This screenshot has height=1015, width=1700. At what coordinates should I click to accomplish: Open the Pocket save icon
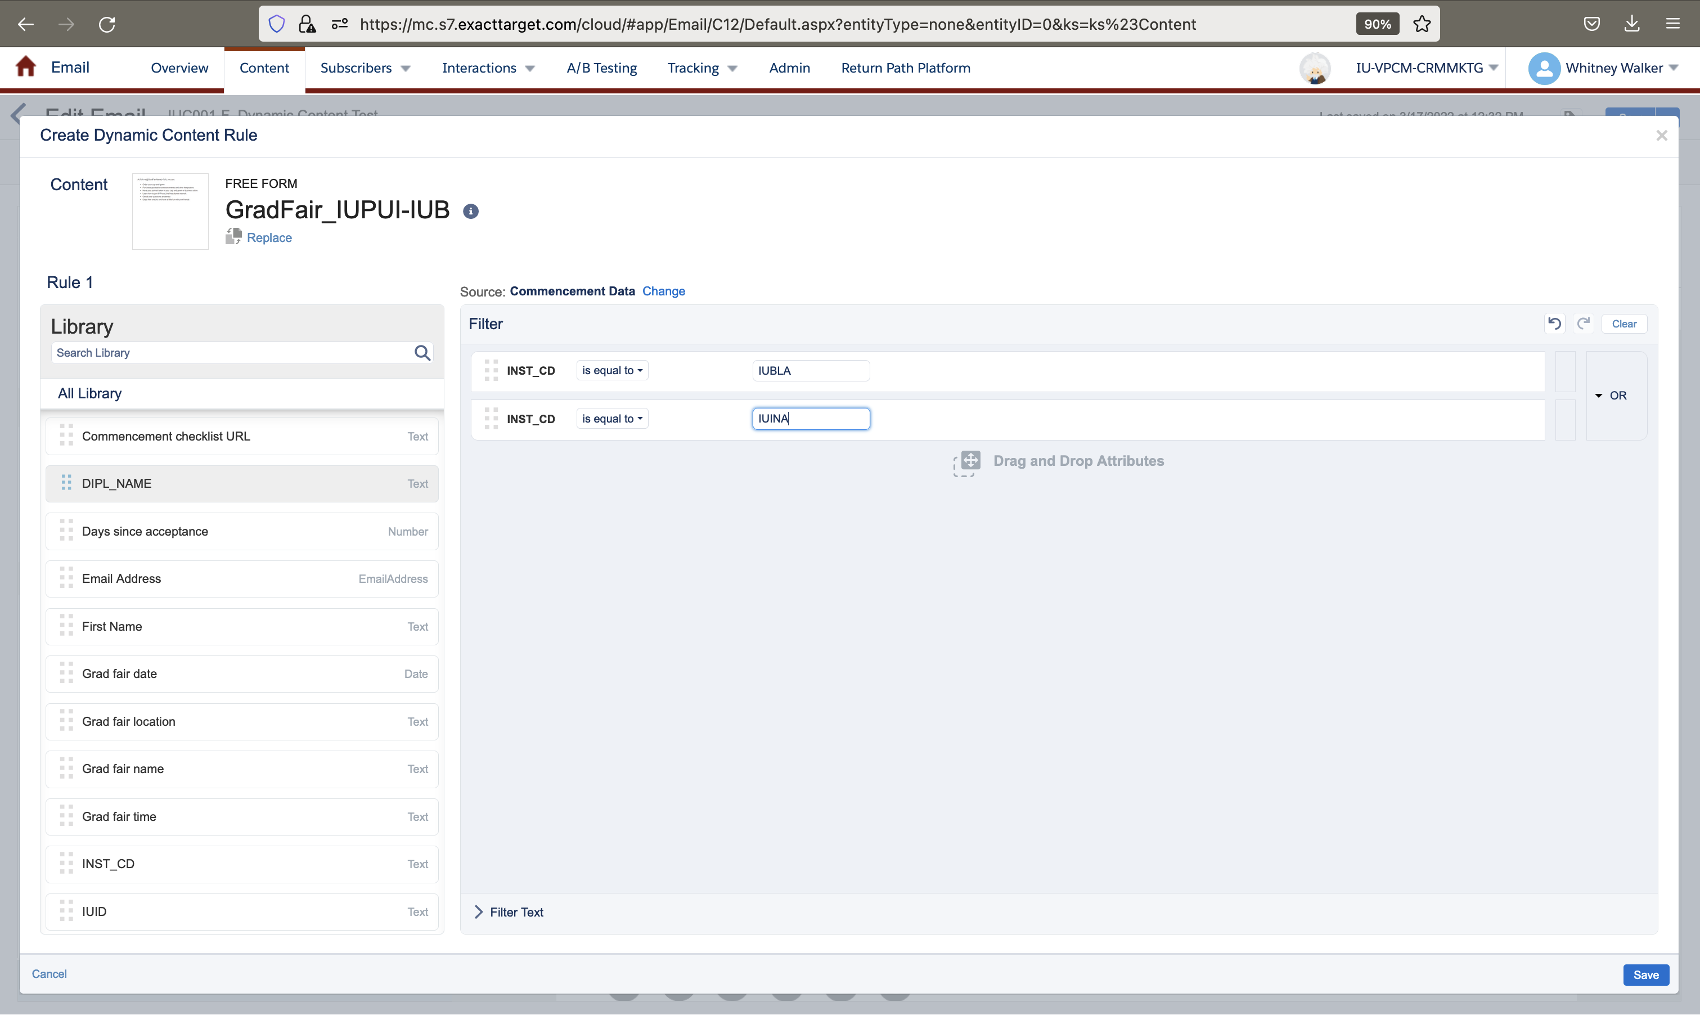click(1592, 25)
